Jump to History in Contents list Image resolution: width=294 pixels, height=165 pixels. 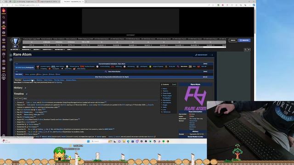point(165,88)
